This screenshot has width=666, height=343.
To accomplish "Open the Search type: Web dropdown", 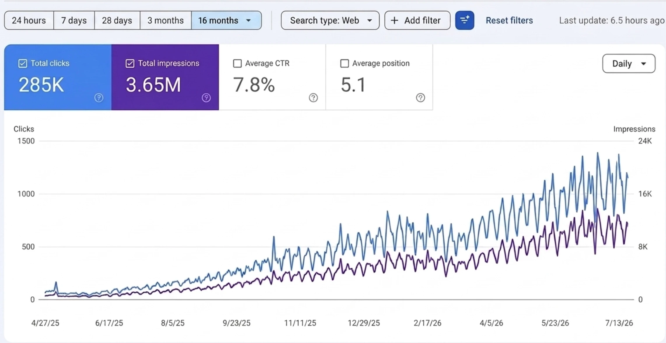I will (x=330, y=20).
